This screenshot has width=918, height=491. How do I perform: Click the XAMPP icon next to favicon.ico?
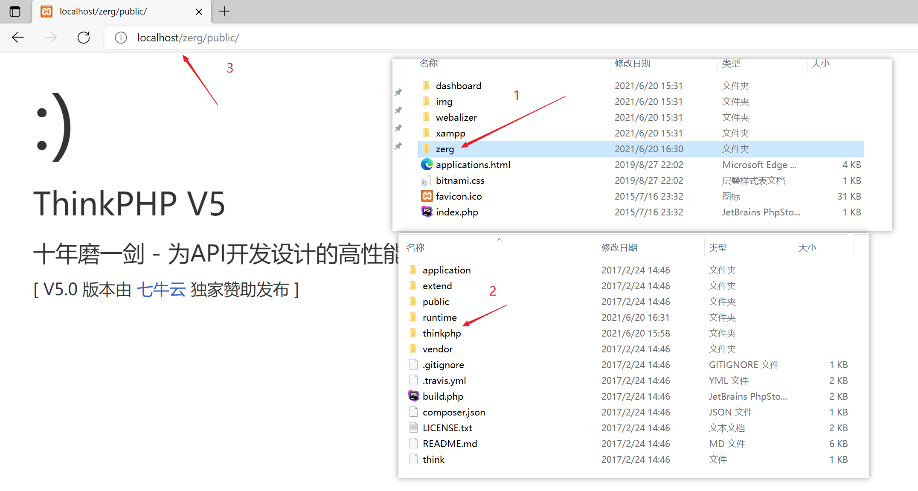pos(427,196)
